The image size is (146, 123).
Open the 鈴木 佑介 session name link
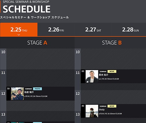[103, 75]
